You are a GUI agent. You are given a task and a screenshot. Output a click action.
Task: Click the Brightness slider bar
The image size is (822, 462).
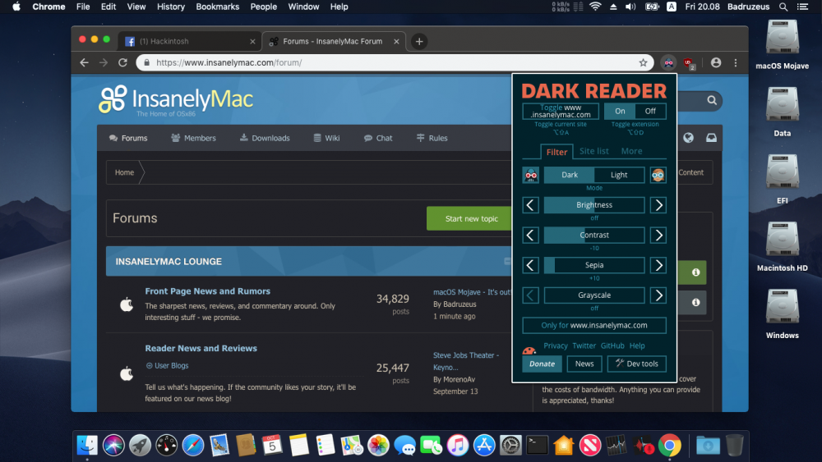[594, 205]
